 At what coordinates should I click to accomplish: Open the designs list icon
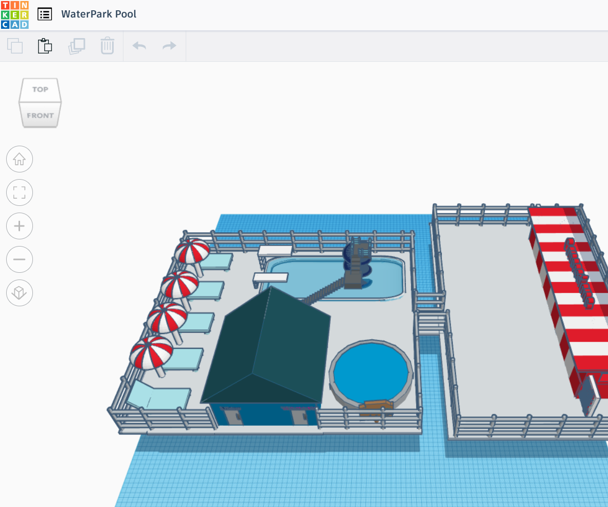(x=45, y=14)
